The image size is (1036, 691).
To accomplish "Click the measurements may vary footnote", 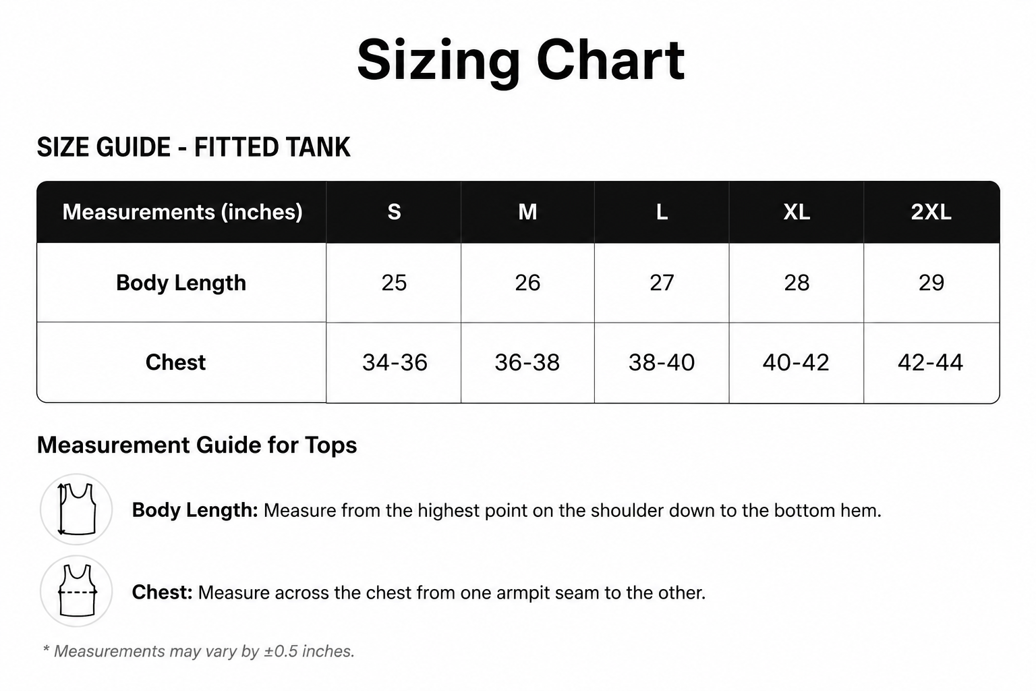I will click(198, 651).
